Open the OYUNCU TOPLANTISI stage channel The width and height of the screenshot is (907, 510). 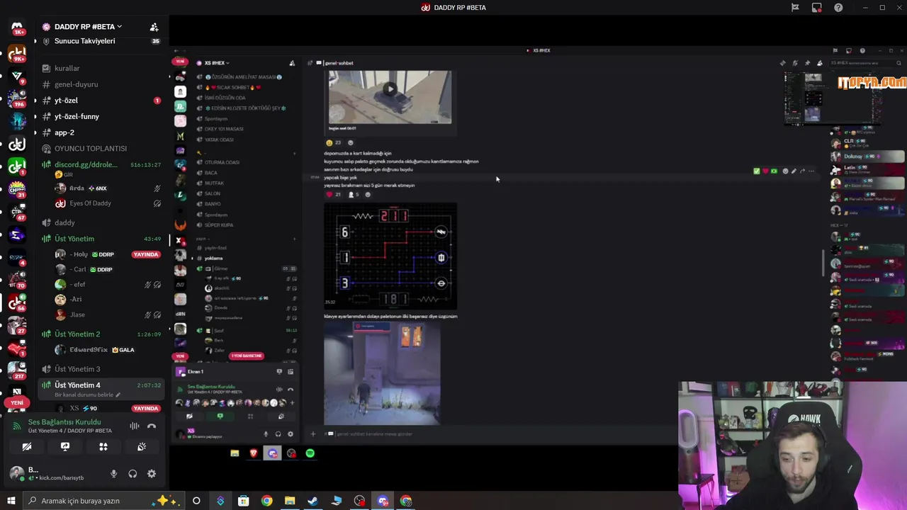click(91, 149)
